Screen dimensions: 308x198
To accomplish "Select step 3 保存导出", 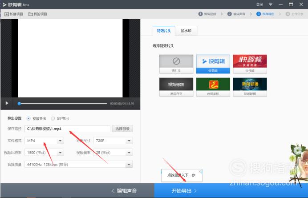I will 265,14.
